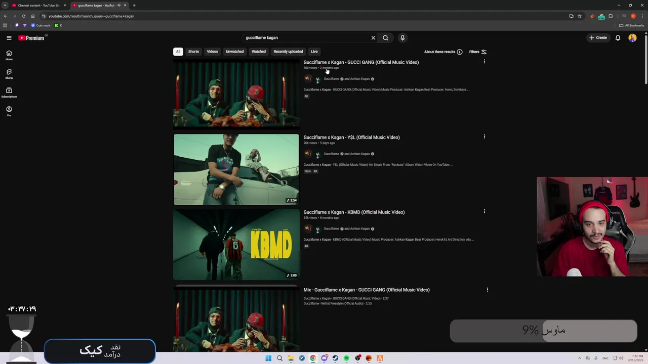Open Create menu button

[x=598, y=38]
